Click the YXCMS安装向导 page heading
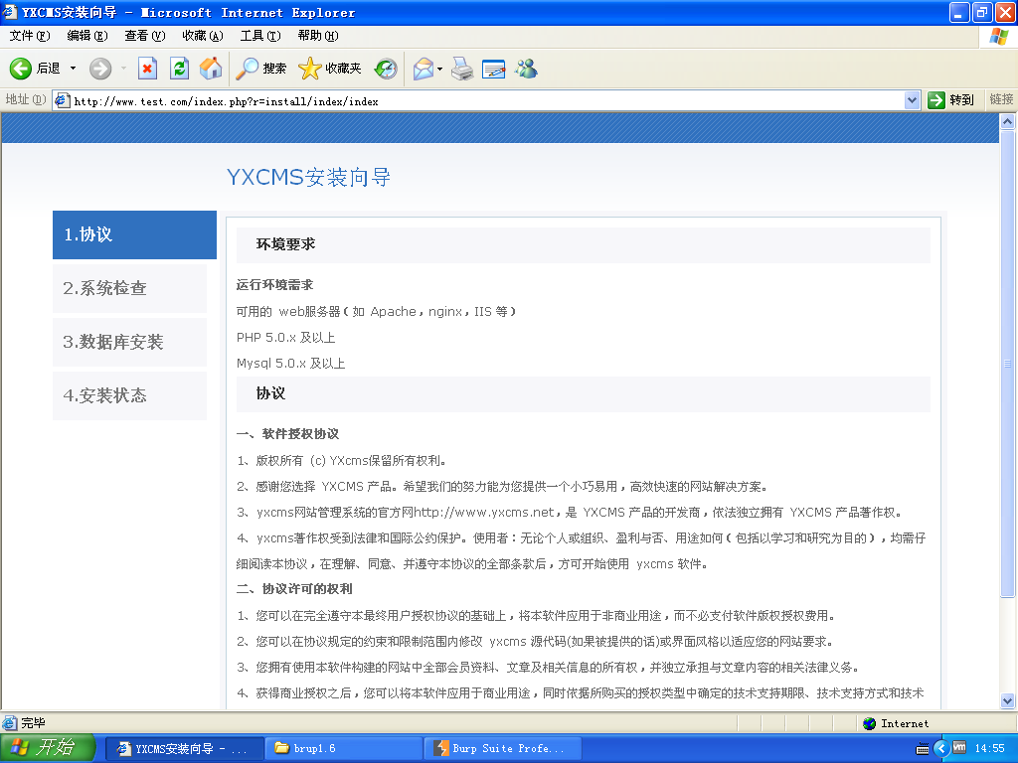This screenshot has width=1018, height=763. tap(308, 177)
